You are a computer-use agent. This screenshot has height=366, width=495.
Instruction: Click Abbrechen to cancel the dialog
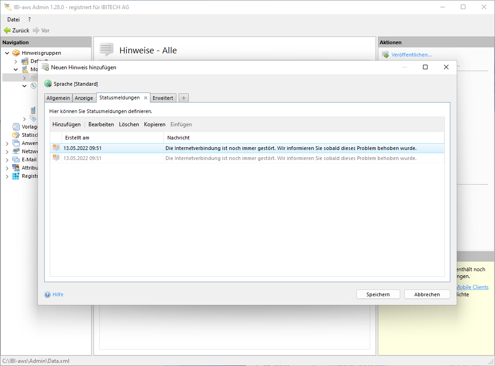click(x=427, y=294)
